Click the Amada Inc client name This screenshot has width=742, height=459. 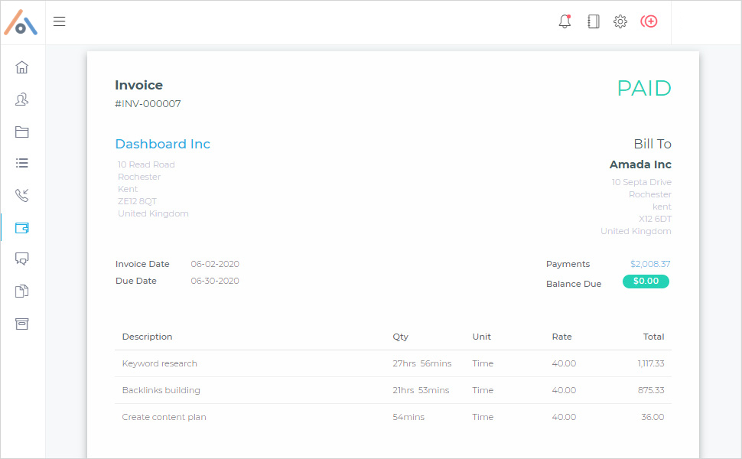[x=640, y=164]
